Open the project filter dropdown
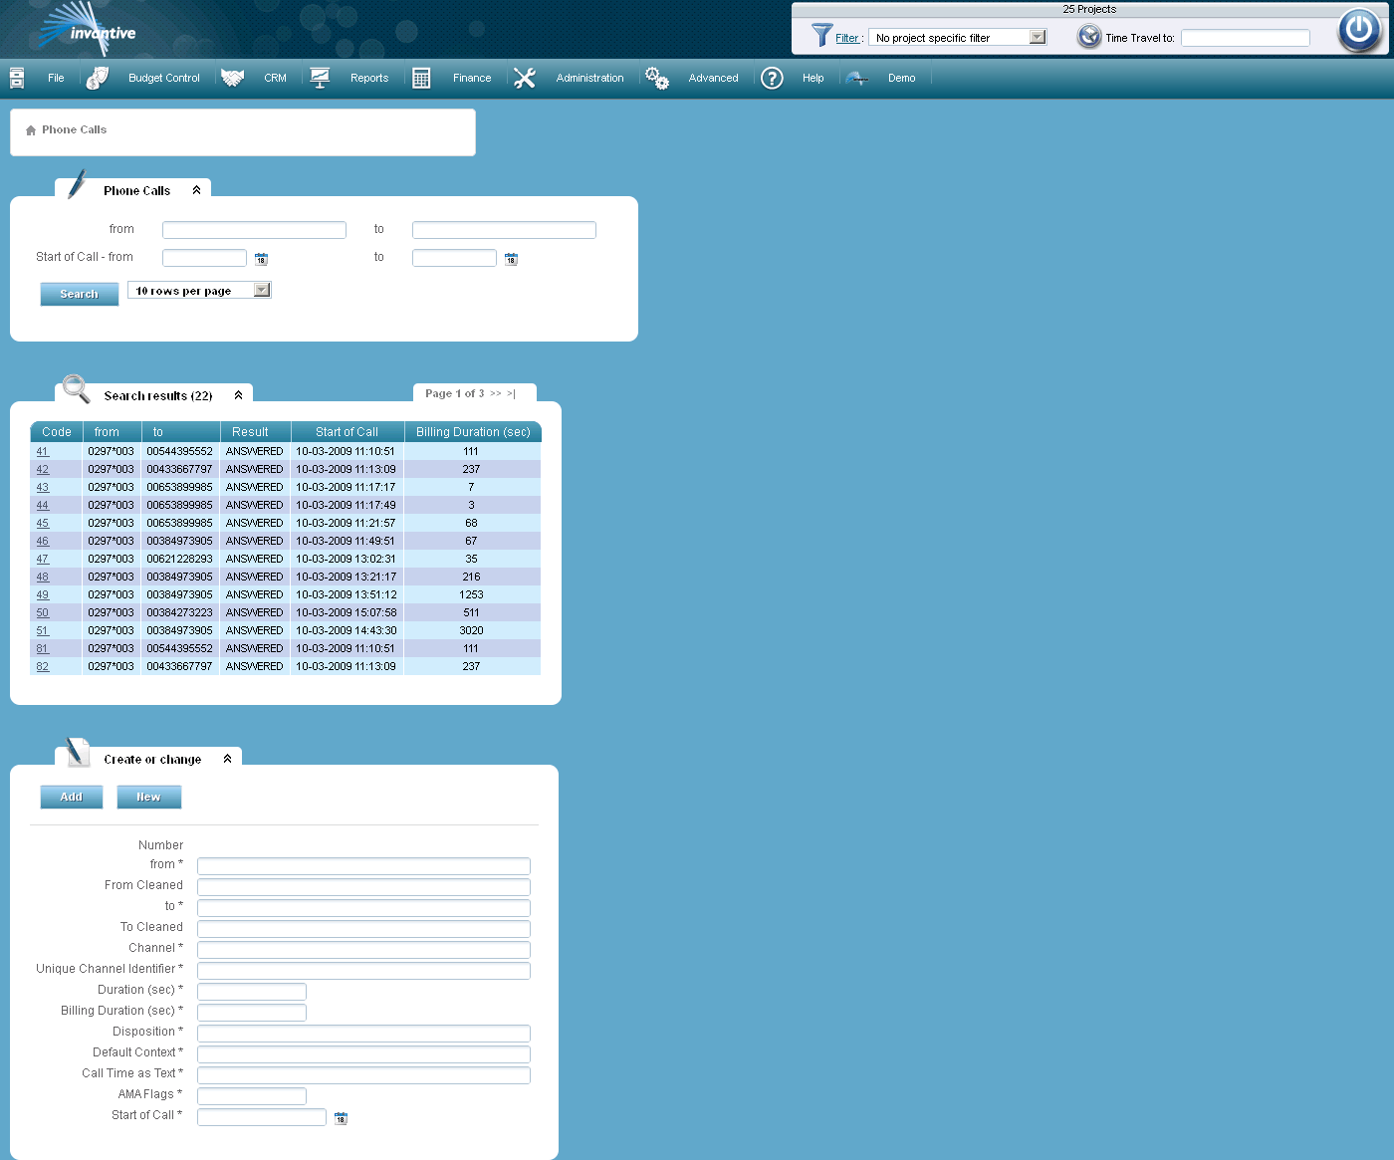The image size is (1394, 1160). click(x=1038, y=37)
